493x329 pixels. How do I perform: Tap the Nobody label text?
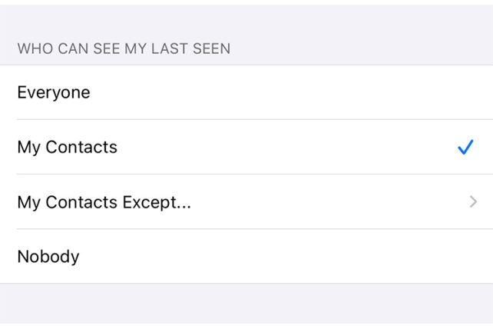[48, 257]
